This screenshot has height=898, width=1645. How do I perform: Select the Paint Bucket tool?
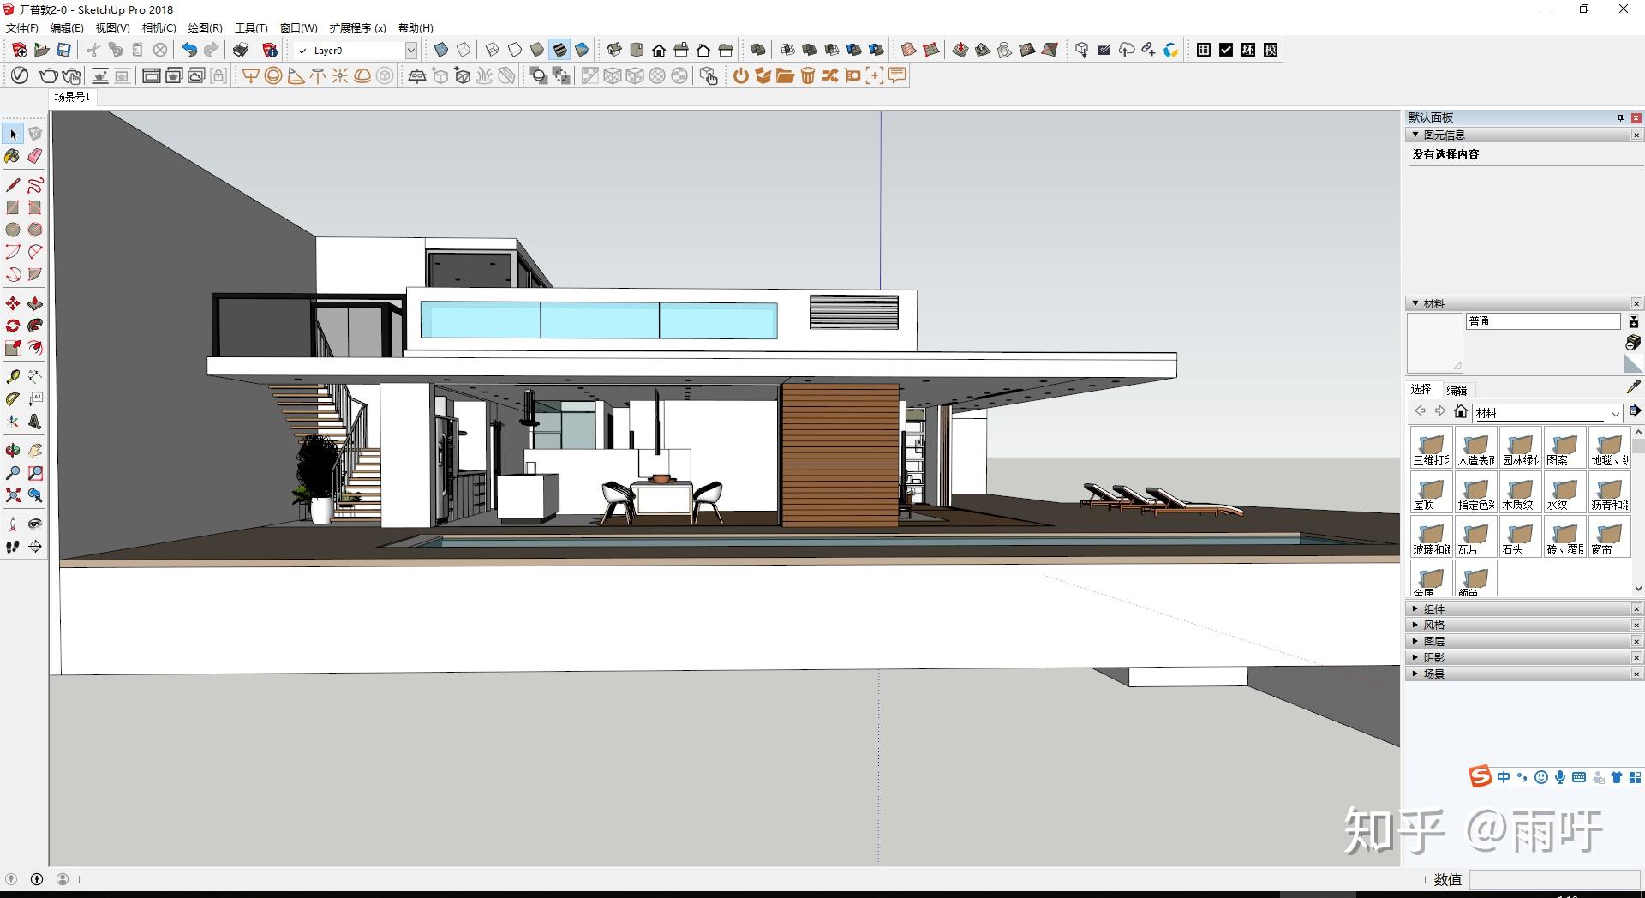(x=13, y=156)
